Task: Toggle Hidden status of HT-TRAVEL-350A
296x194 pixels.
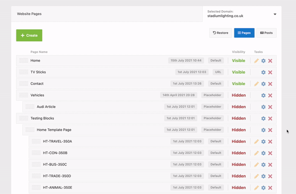Action: tap(239, 141)
